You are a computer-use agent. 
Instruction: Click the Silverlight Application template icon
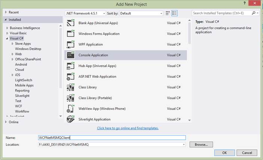pyautogui.click(x=70, y=119)
